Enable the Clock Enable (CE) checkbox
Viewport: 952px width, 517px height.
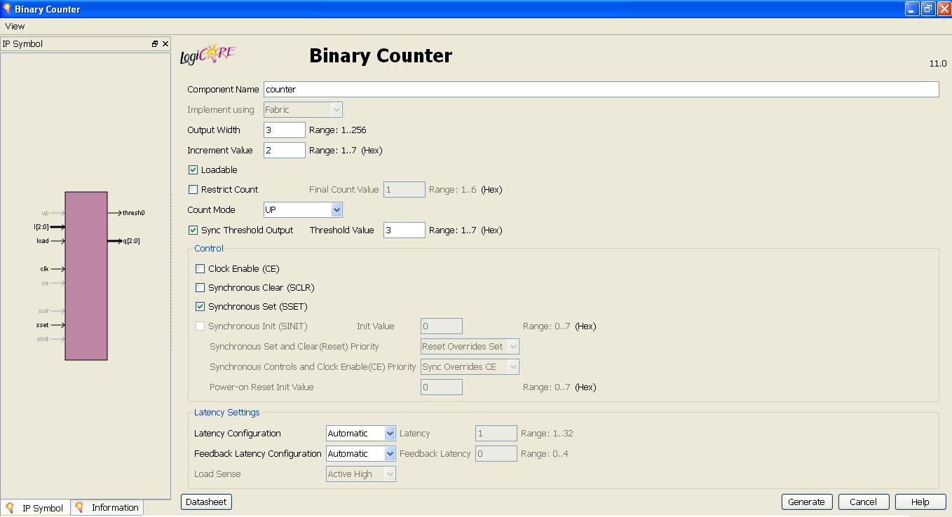[x=200, y=268]
